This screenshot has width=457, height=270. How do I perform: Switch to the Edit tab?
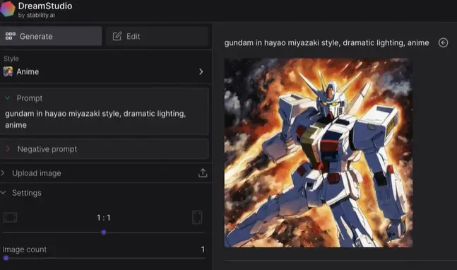[157, 36]
